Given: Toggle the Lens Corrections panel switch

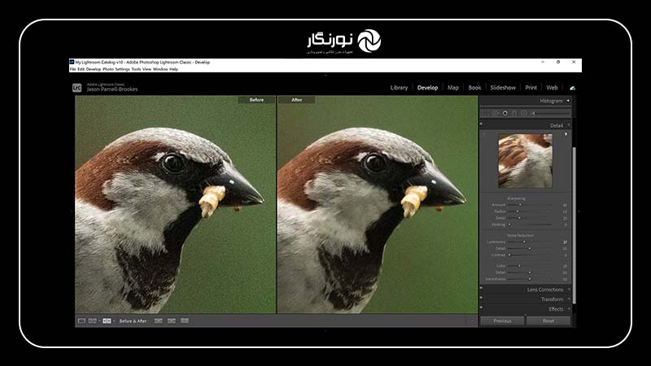Looking at the screenshot, I should (x=481, y=288).
